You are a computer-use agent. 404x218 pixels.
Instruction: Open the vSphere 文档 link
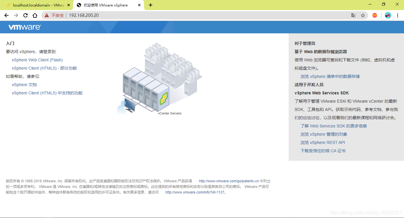click(24, 85)
